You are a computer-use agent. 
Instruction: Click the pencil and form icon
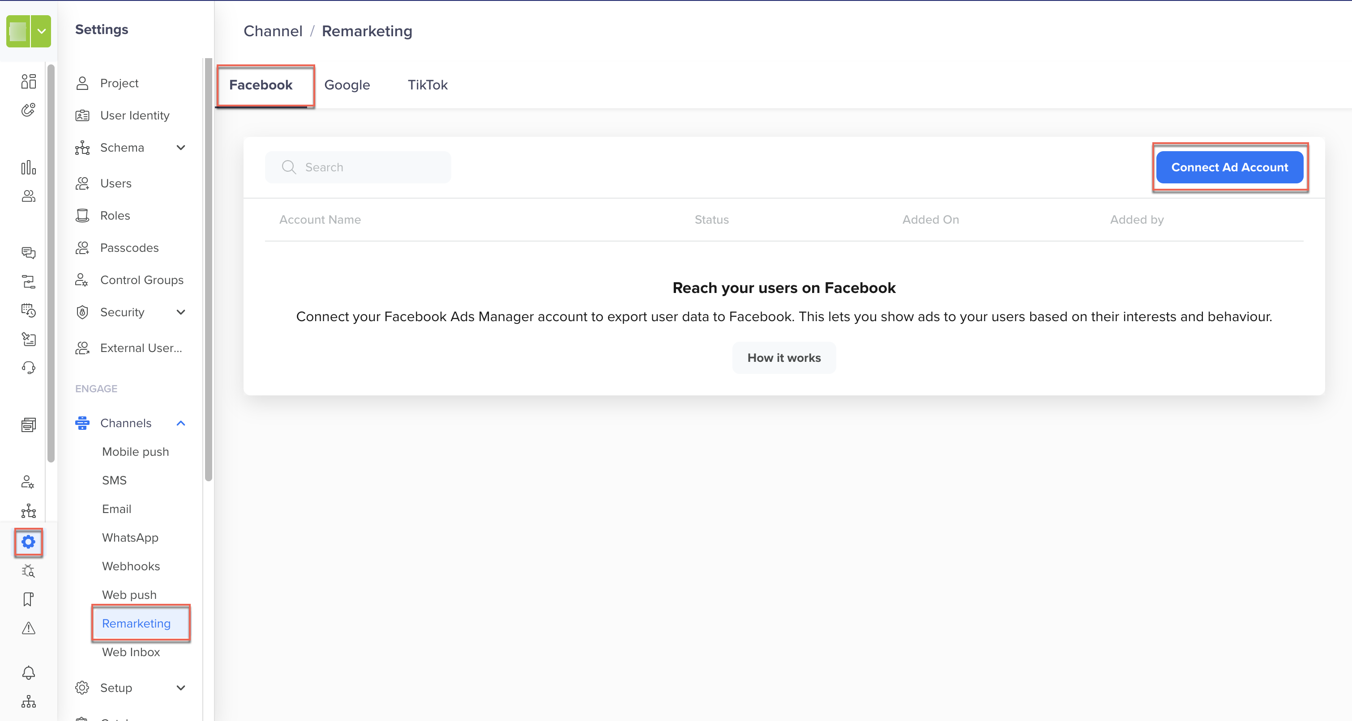28,339
